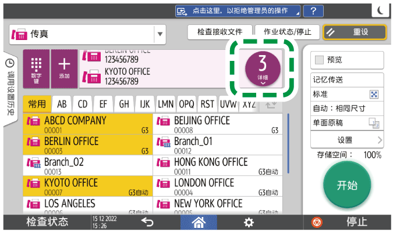Enable the 预览 preview checkbox
This screenshot has width=393, height=232.
click(x=319, y=60)
